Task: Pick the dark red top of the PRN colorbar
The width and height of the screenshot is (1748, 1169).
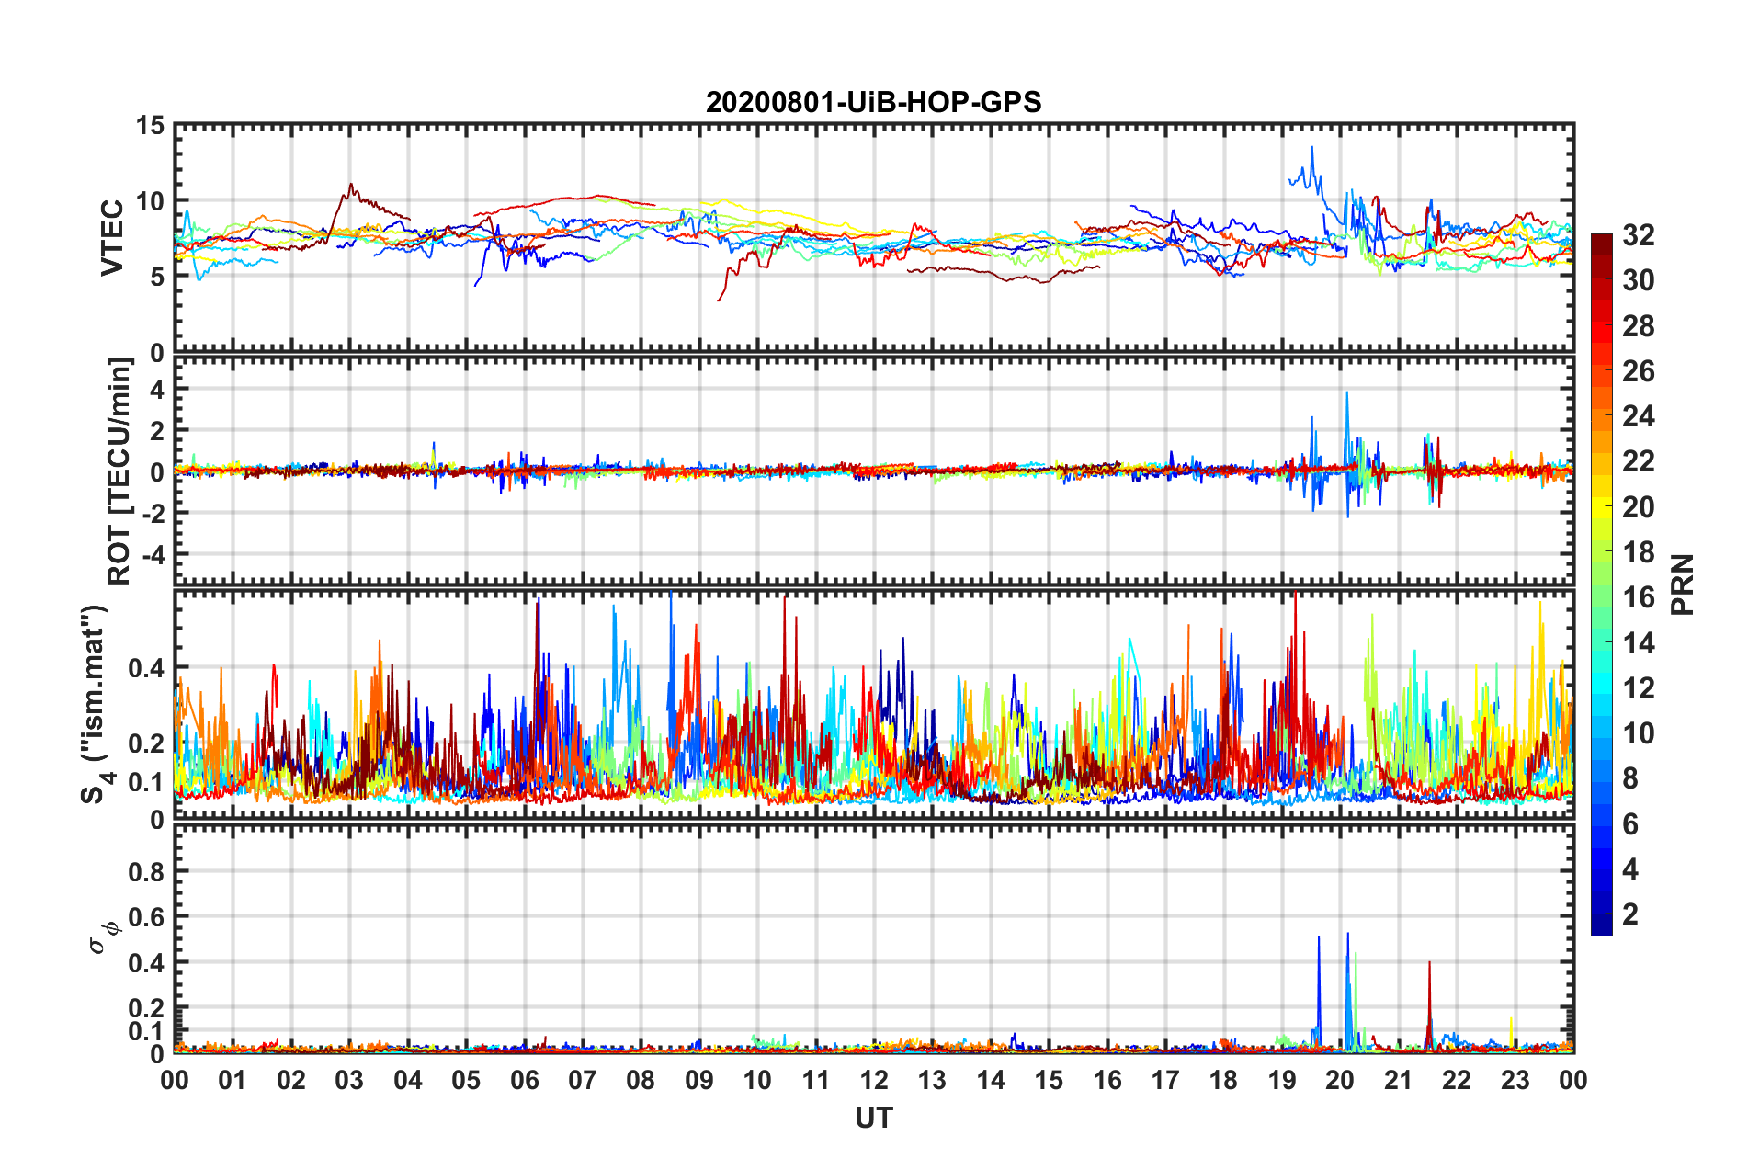Action: (x=1601, y=241)
